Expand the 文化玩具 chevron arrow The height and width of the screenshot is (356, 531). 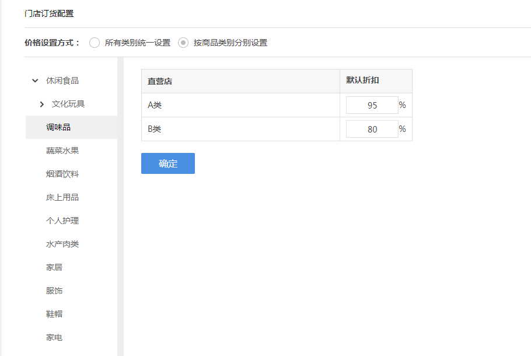[x=41, y=104]
